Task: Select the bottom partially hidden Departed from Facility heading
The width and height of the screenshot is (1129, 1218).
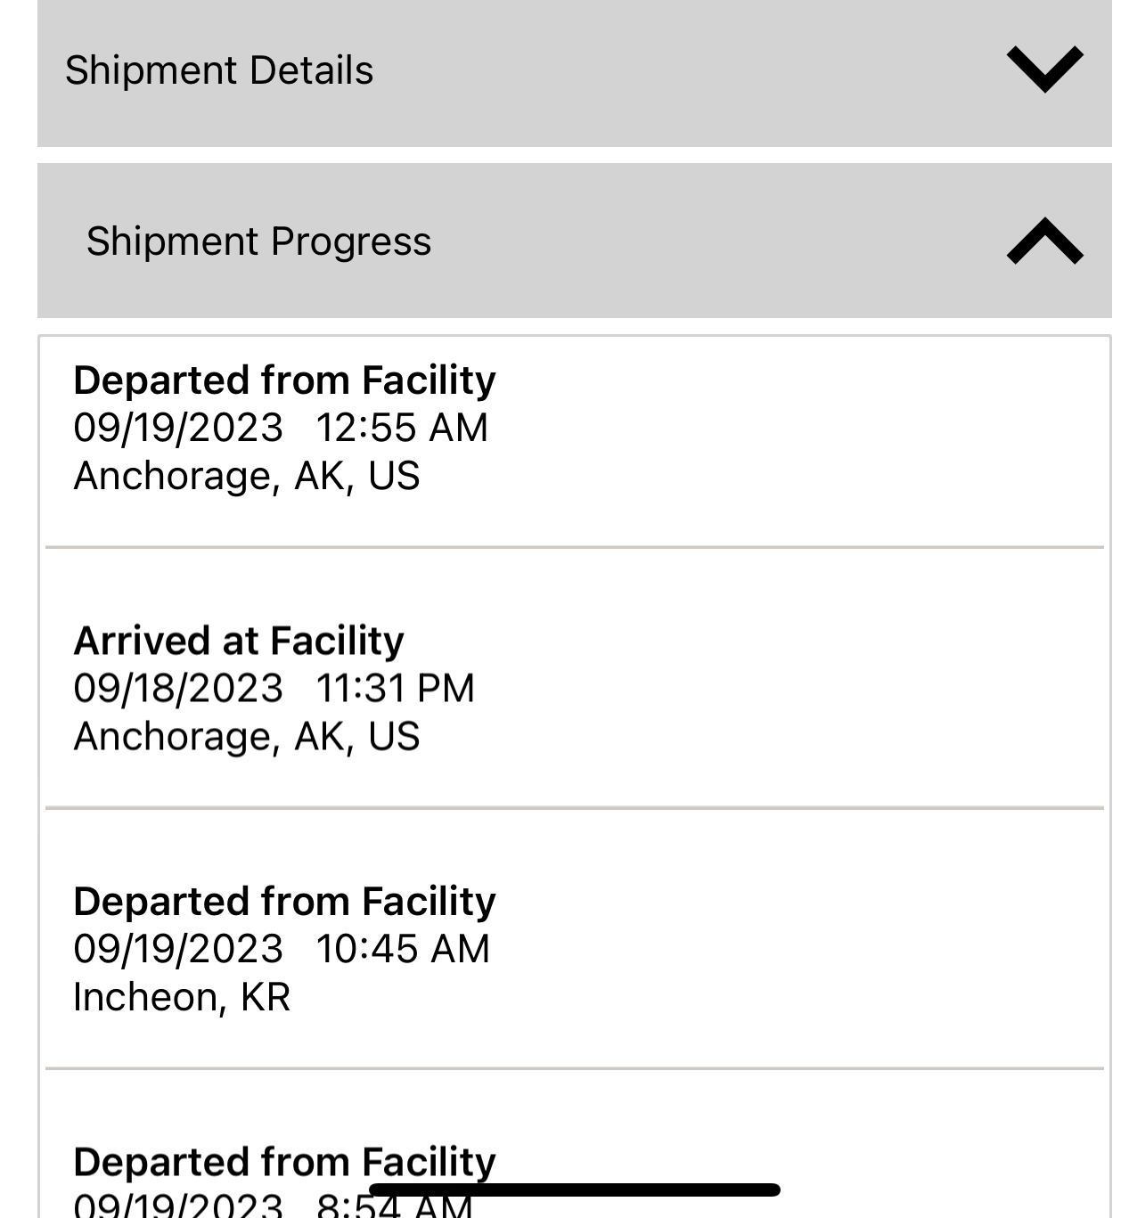Action: click(284, 1161)
